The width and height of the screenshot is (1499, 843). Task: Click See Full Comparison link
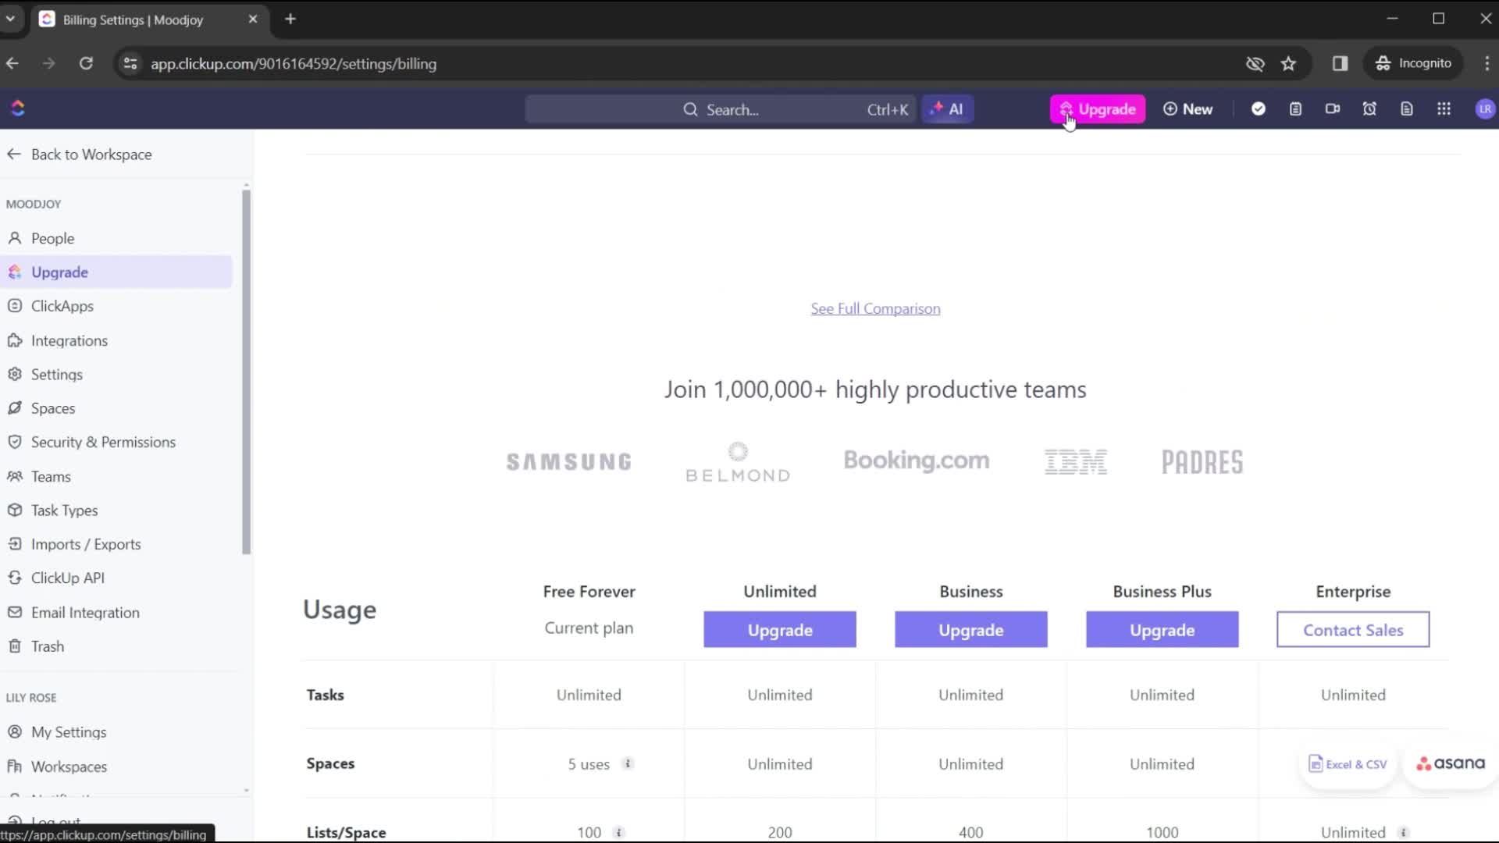click(876, 308)
